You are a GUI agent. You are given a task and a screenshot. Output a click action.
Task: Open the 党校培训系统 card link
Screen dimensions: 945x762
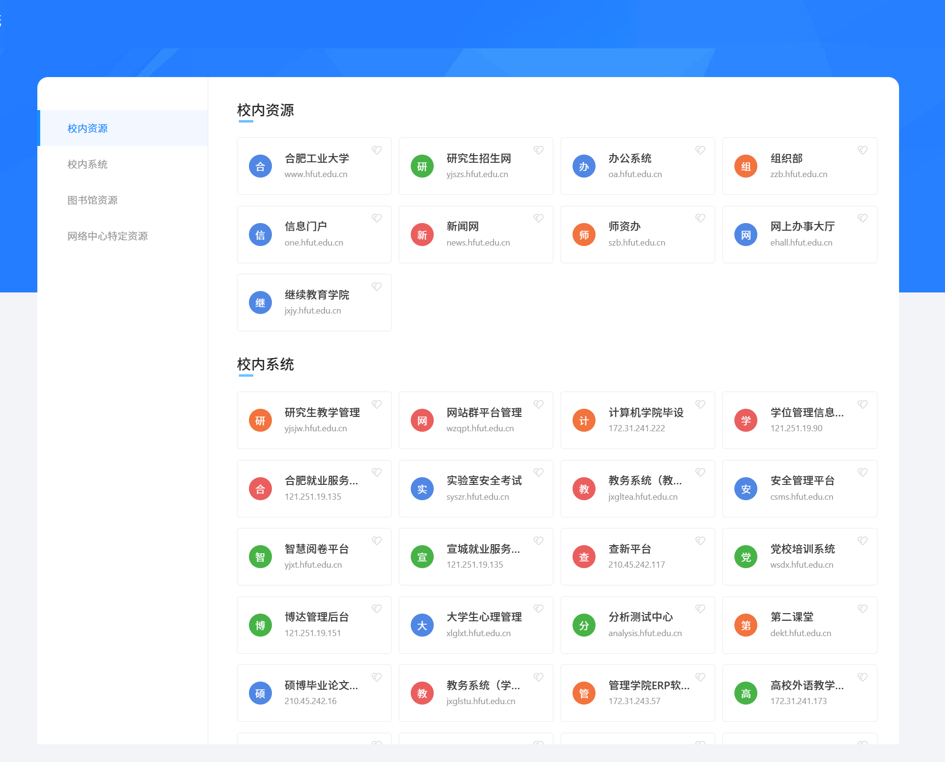click(x=802, y=556)
